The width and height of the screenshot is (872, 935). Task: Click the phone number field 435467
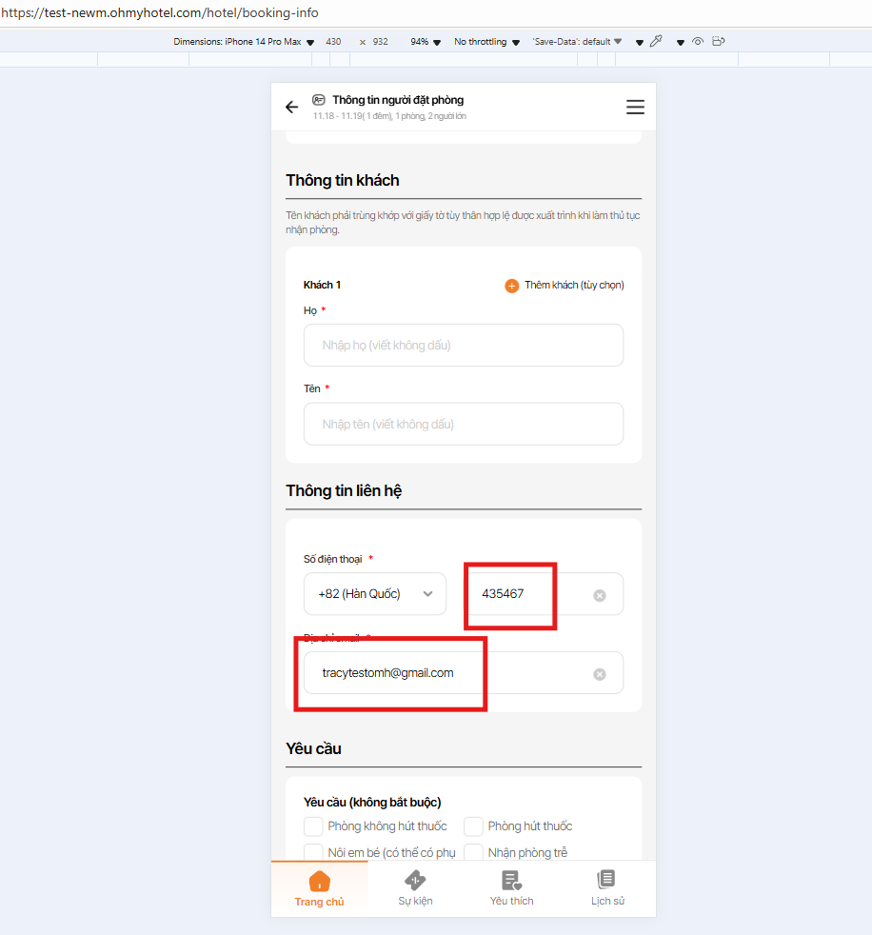click(544, 594)
